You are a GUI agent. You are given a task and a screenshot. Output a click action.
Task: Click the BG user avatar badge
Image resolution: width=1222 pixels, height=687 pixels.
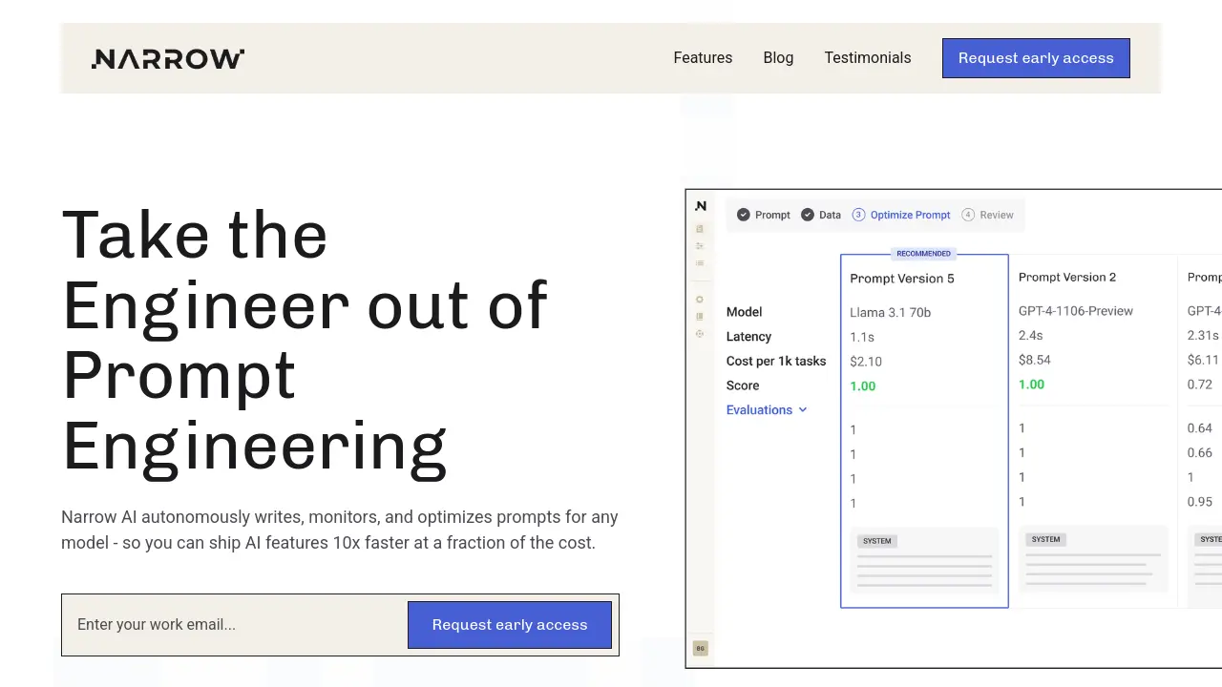coord(700,649)
